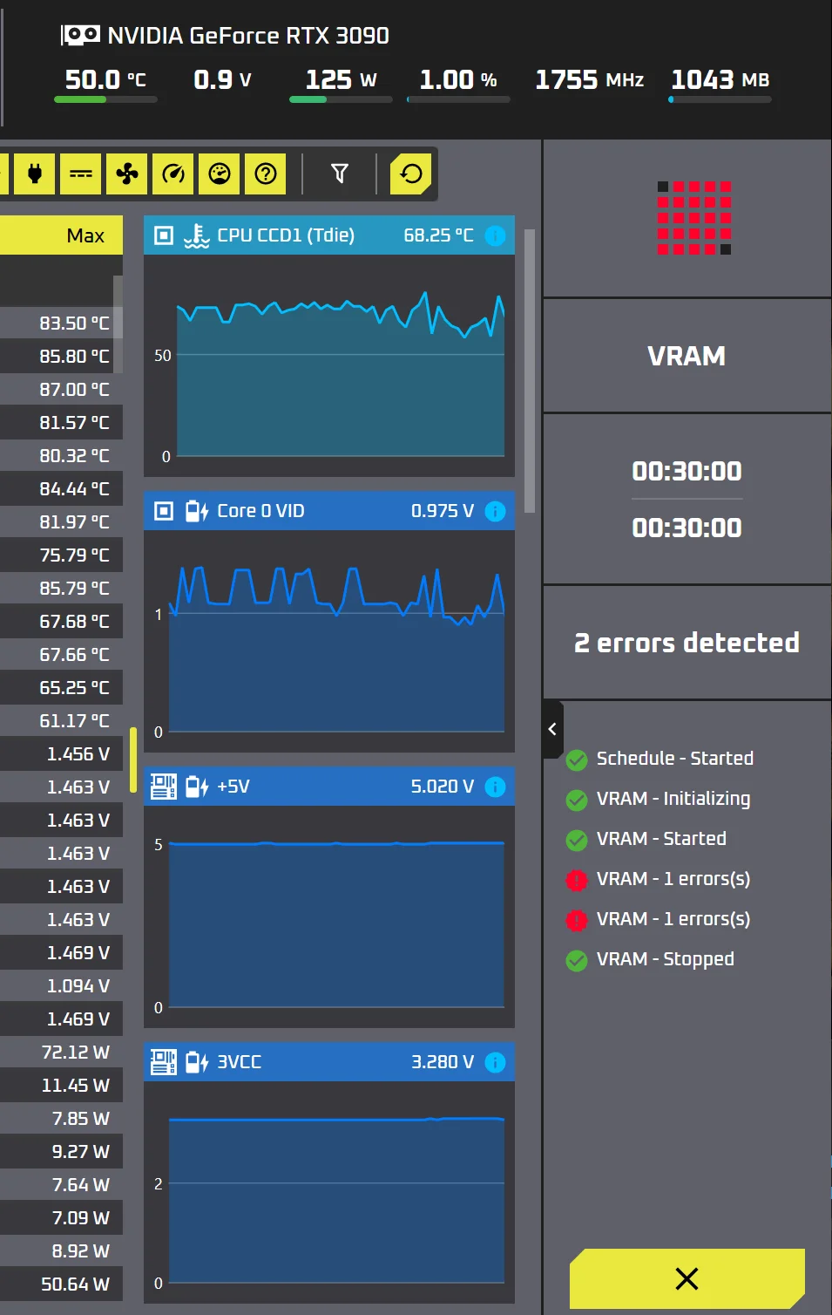Click the 'VRAM - Initializing' log entry
This screenshot has height=1315, width=832.
(x=673, y=799)
